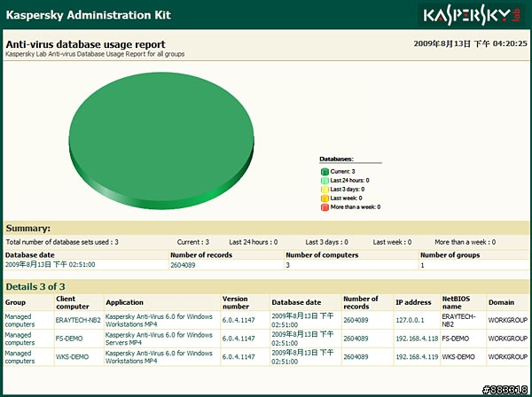The height and width of the screenshot is (397, 532).
Task: Click 'Number of groups' column header
Action: pyautogui.click(x=450, y=255)
